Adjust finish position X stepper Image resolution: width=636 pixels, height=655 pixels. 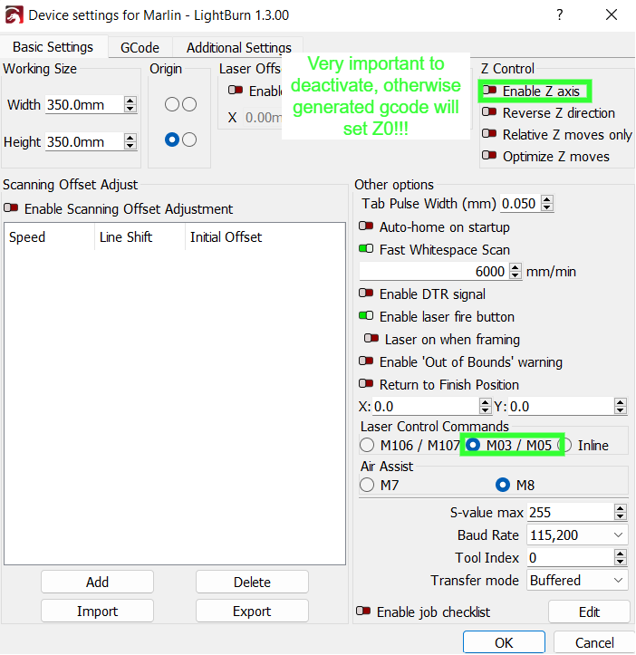point(485,406)
